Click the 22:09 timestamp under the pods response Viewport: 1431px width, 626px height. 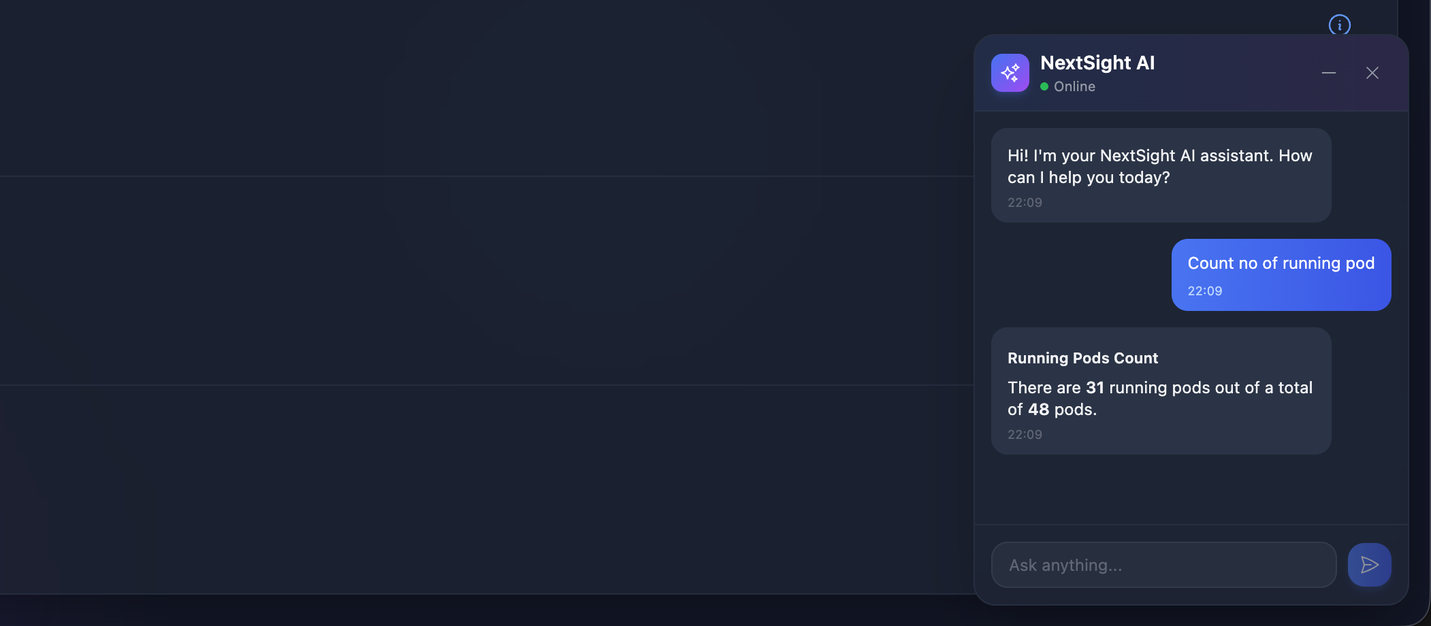(1024, 434)
